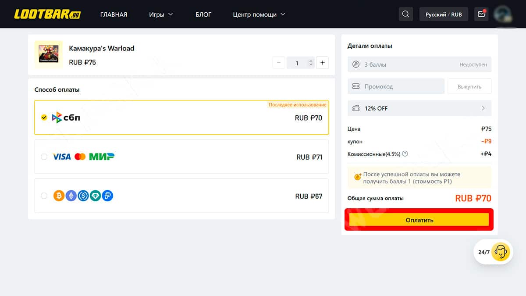Viewport: 526px width, 296px height.
Task: Open the search magnifier icon
Action: pos(405,14)
